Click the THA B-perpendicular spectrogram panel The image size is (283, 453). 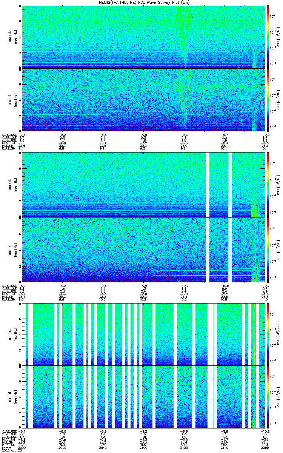coord(143,37)
